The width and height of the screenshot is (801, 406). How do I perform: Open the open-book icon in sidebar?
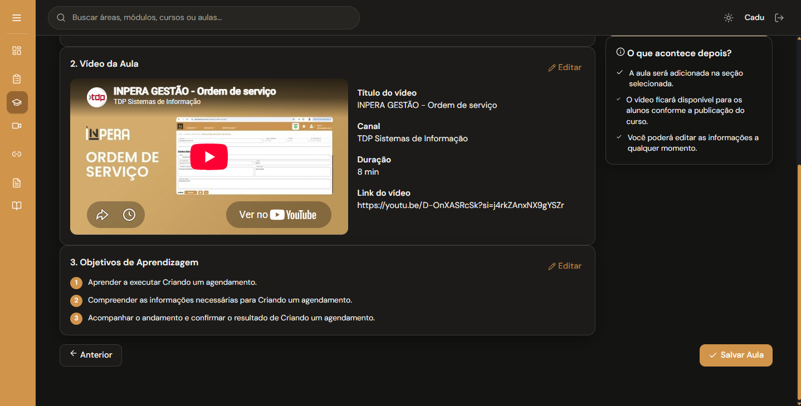point(17,206)
